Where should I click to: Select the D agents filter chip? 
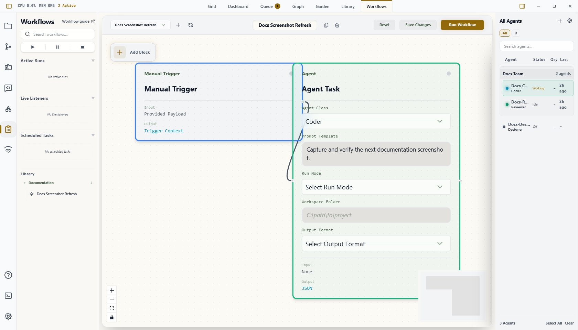tap(516, 33)
